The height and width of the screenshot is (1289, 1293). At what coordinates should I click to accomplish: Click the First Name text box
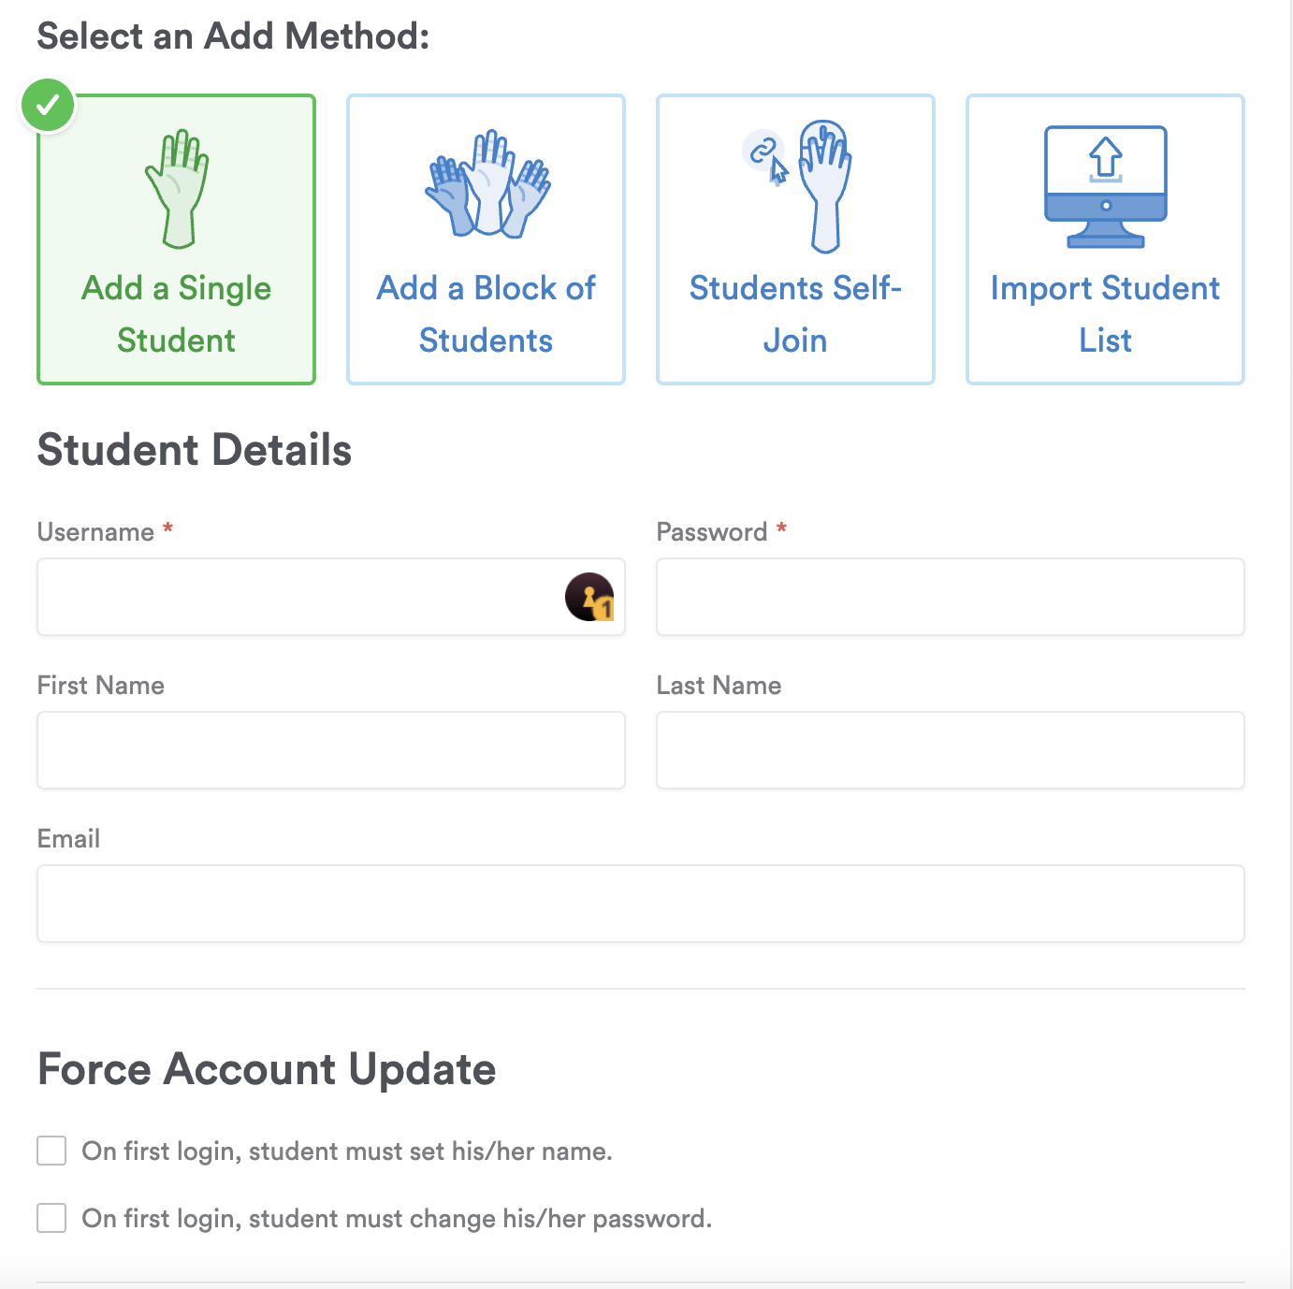click(x=330, y=750)
